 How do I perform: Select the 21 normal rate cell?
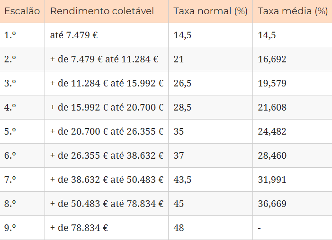pos(179,59)
